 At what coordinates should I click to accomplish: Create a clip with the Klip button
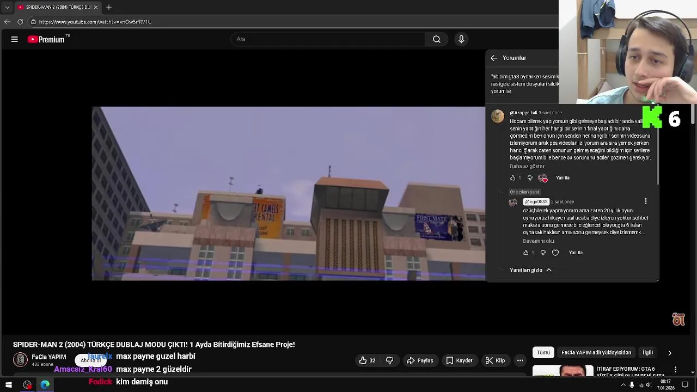(495, 360)
